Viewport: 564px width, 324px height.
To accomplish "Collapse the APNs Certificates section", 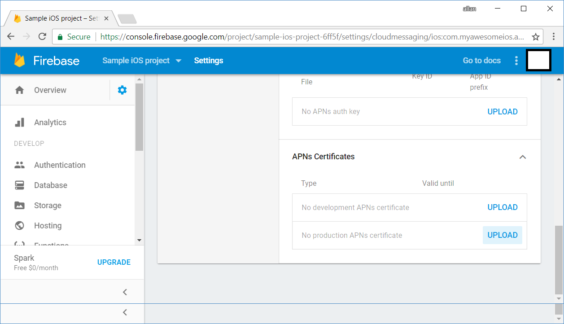I will [522, 157].
